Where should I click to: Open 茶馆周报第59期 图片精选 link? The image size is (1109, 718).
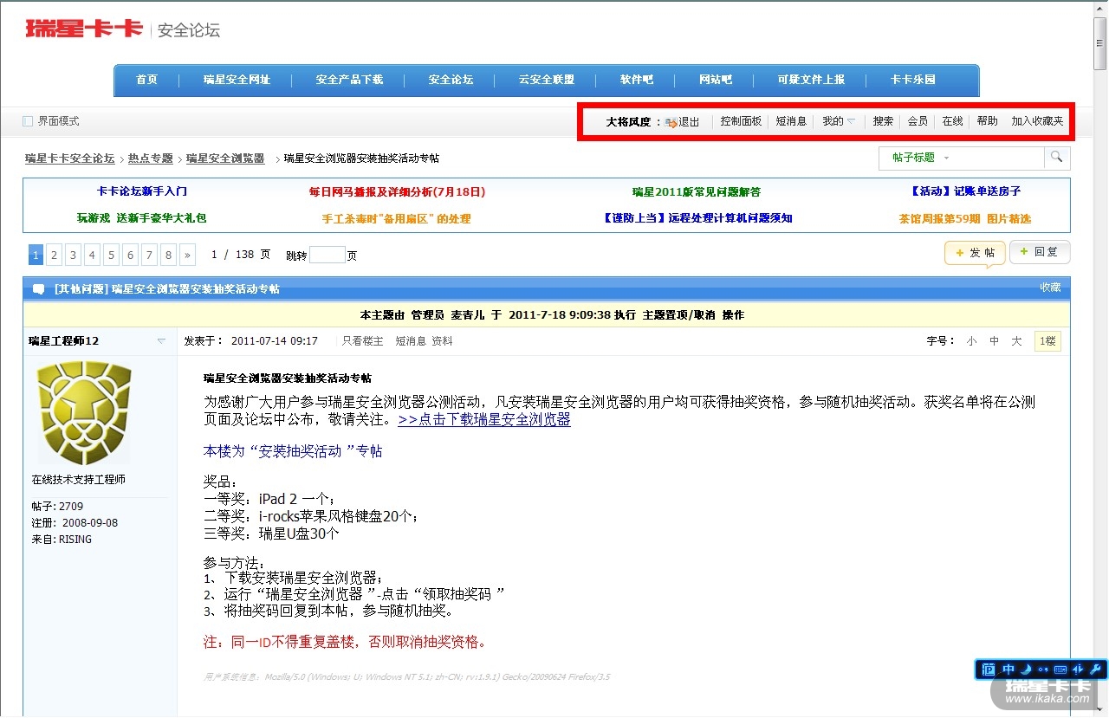[965, 218]
